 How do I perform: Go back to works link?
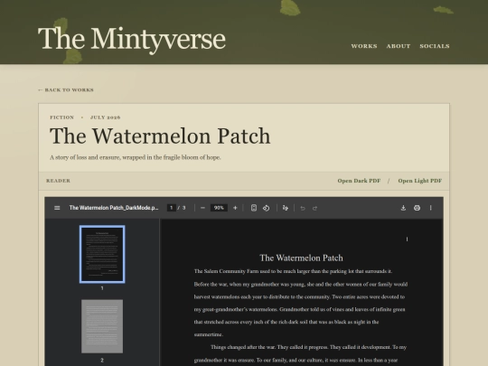[x=66, y=90]
